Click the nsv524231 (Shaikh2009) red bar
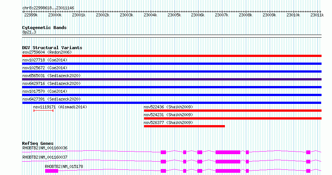 click(x=233, y=118)
